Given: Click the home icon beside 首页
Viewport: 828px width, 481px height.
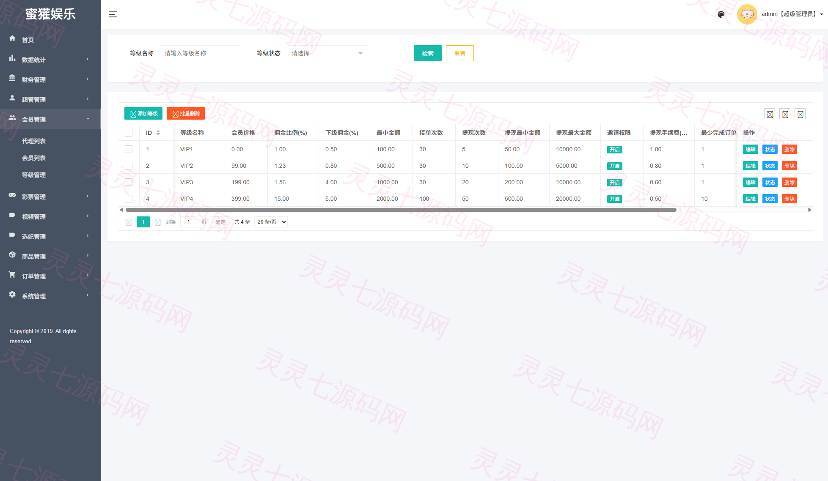Looking at the screenshot, I should 12,38.
